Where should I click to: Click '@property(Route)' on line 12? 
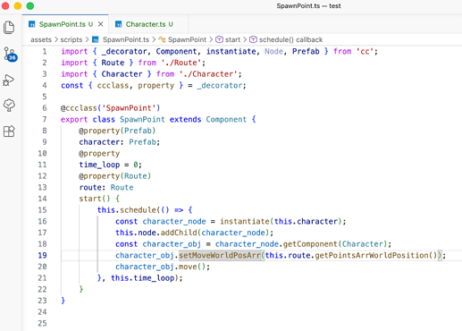coord(115,176)
